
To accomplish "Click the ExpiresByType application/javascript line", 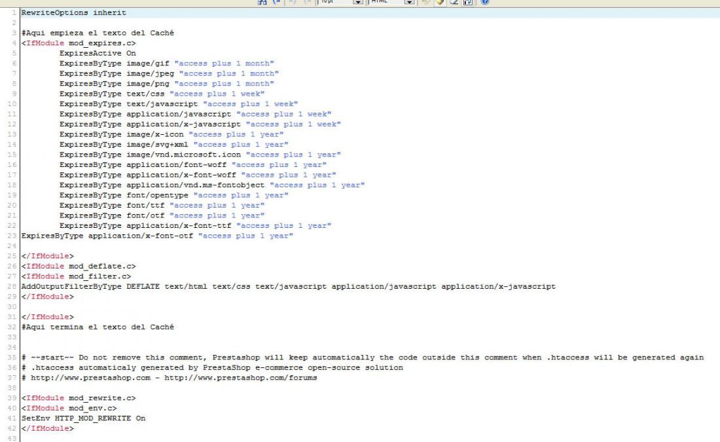I will [x=195, y=114].
